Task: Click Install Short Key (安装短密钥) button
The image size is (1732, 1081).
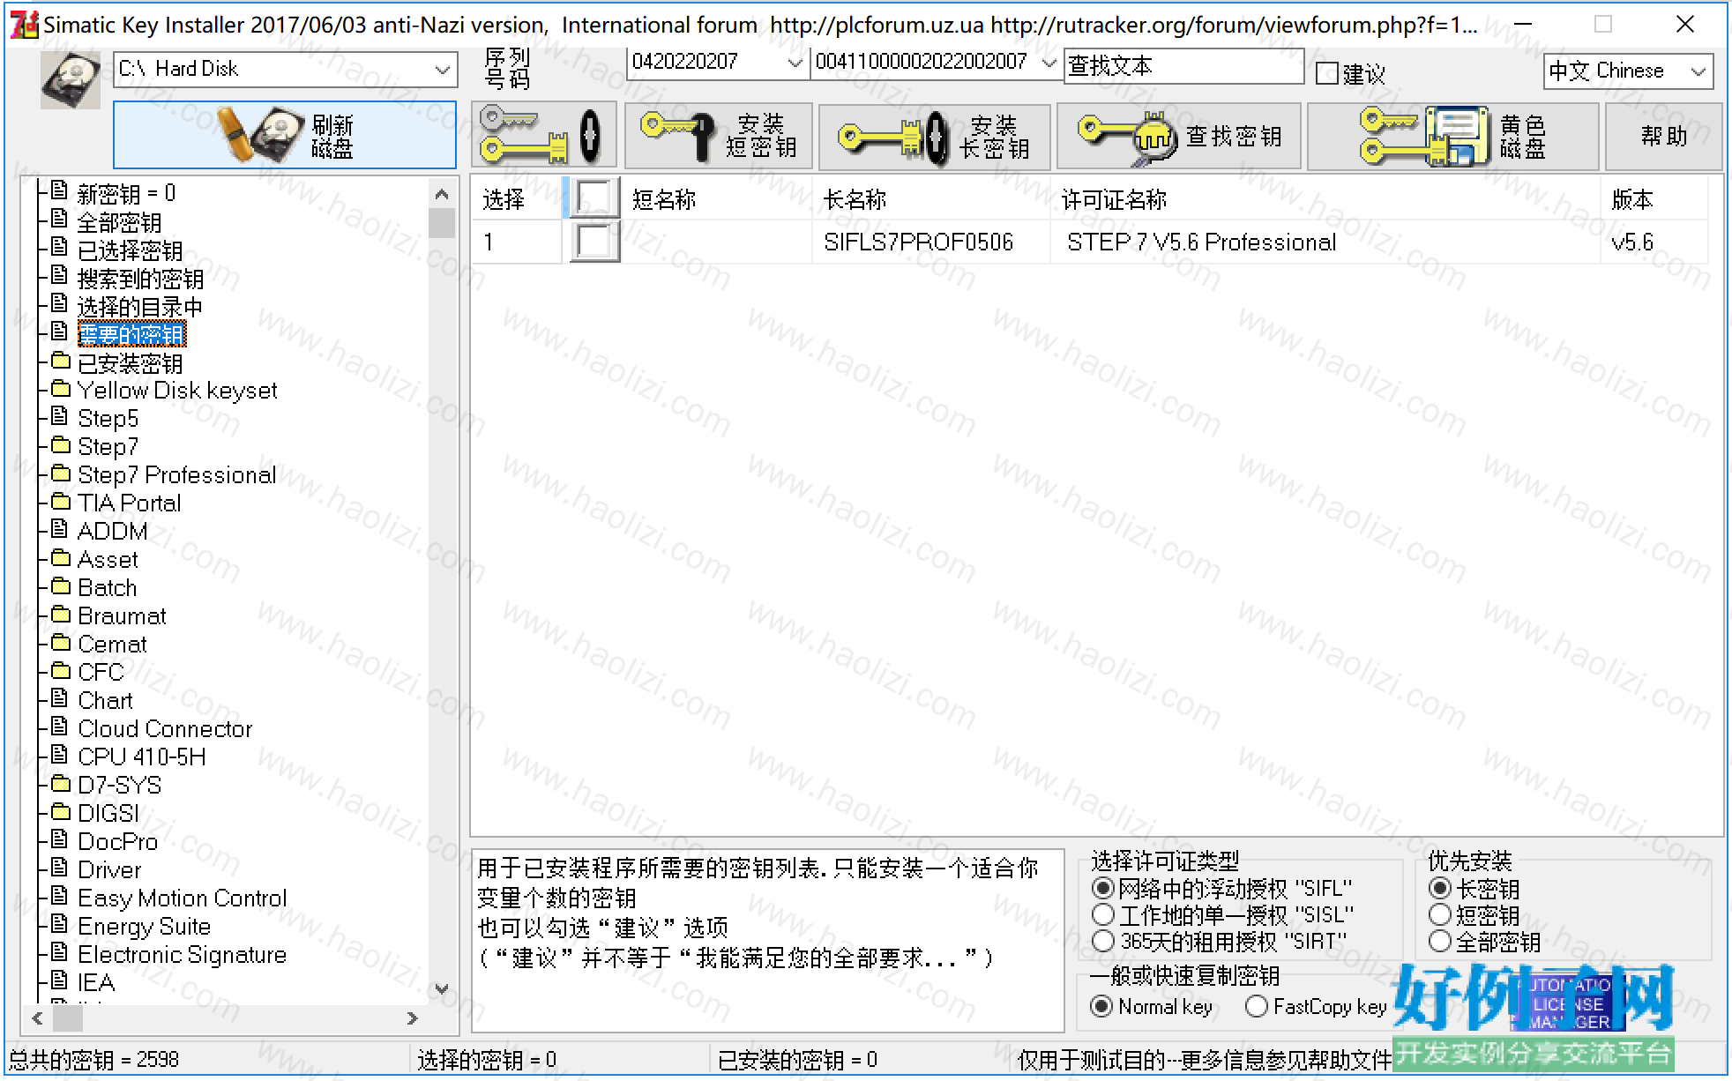Action: tap(719, 136)
